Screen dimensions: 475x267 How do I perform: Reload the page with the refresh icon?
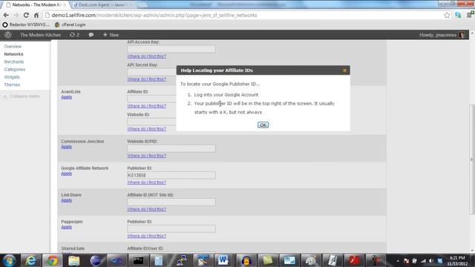(x=26, y=15)
